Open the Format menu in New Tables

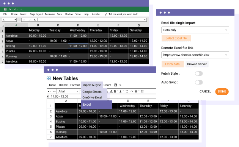click(75, 85)
